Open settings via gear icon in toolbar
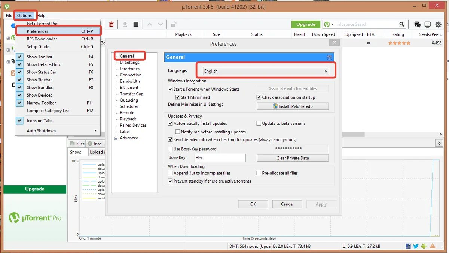 coord(438,25)
